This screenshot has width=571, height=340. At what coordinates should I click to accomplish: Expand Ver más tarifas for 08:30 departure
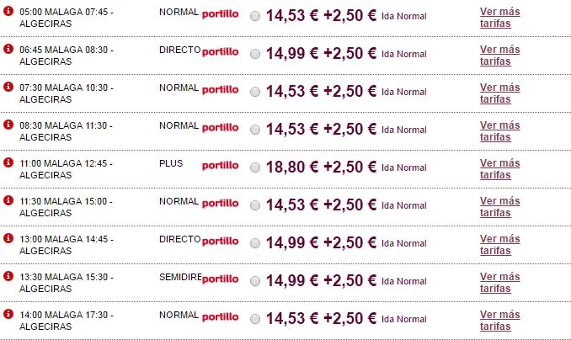[500, 131]
